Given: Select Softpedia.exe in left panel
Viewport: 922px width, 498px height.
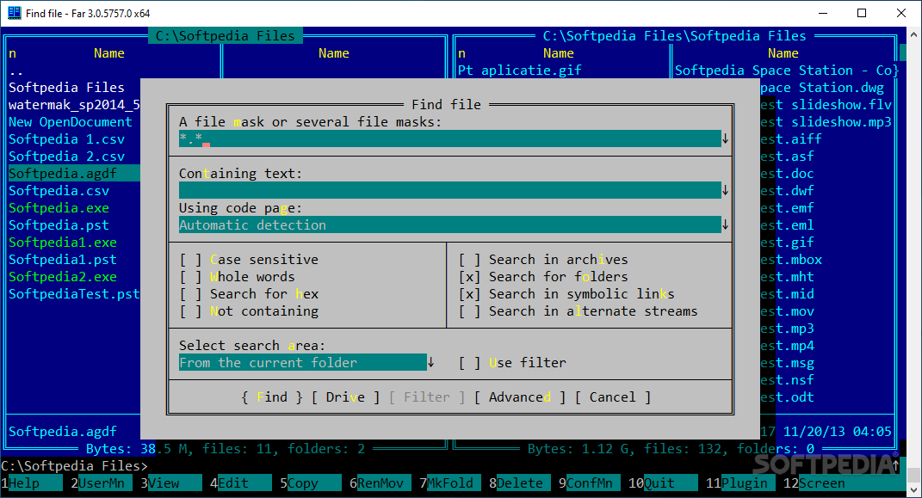Looking at the screenshot, I should click(x=59, y=208).
